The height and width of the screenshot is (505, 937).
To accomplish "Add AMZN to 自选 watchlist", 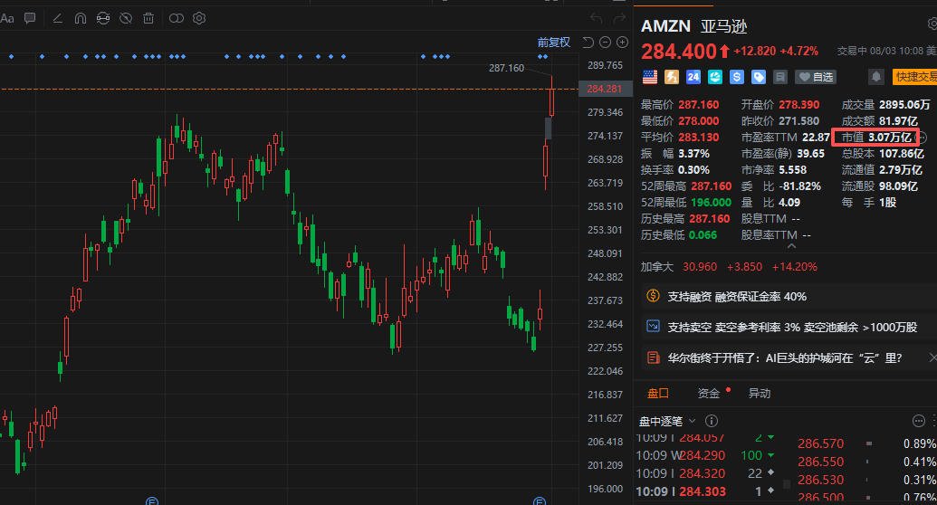I will [x=816, y=77].
